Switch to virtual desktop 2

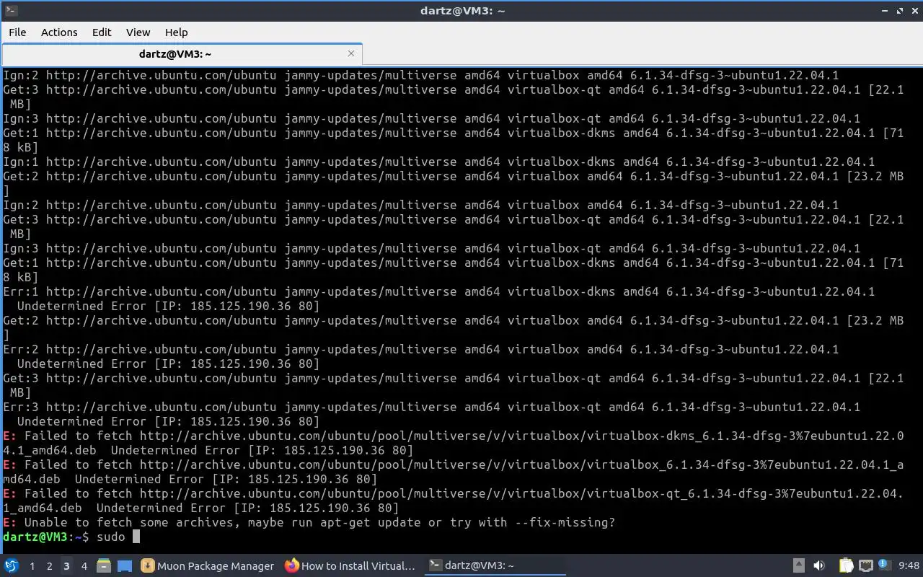click(x=49, y=566)
